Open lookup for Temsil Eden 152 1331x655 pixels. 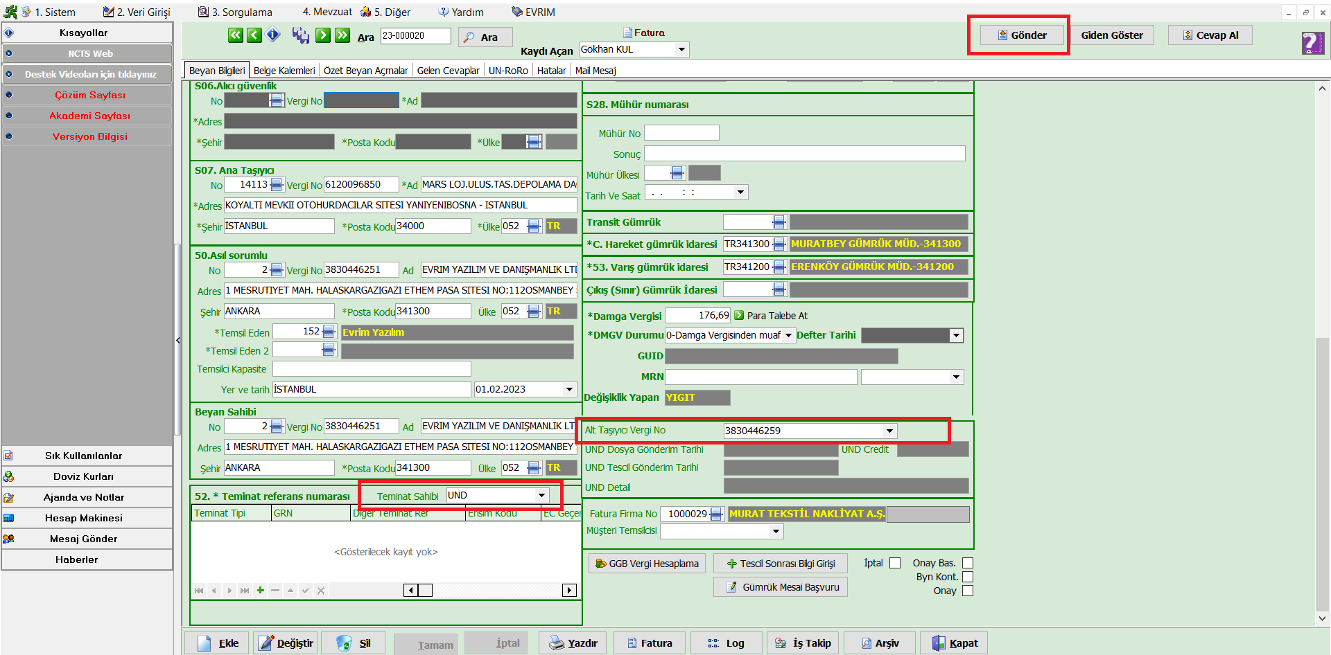[329, 332]
